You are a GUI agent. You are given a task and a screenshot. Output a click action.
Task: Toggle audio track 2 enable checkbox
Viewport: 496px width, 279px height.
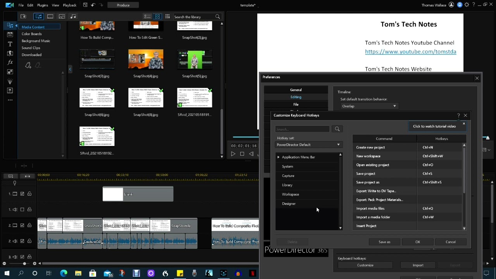(x=22, y=241)
